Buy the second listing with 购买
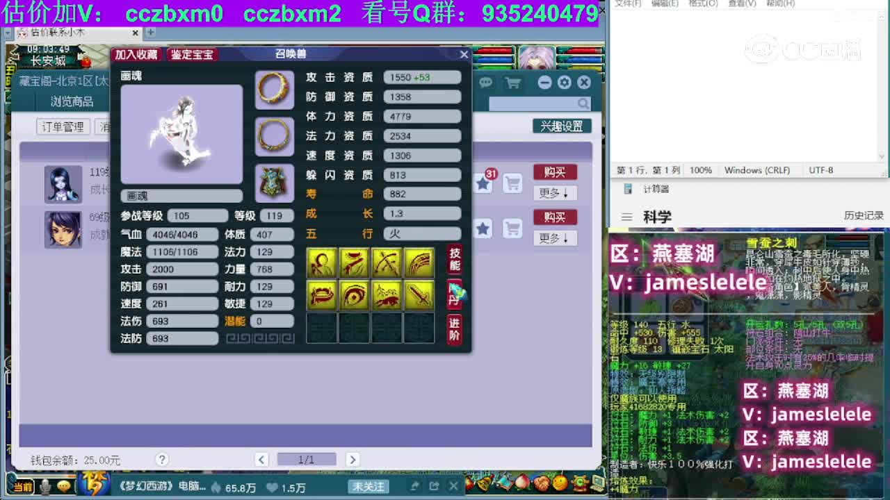The height and width of the screenshot is (500, 890). tap(555, 217)
